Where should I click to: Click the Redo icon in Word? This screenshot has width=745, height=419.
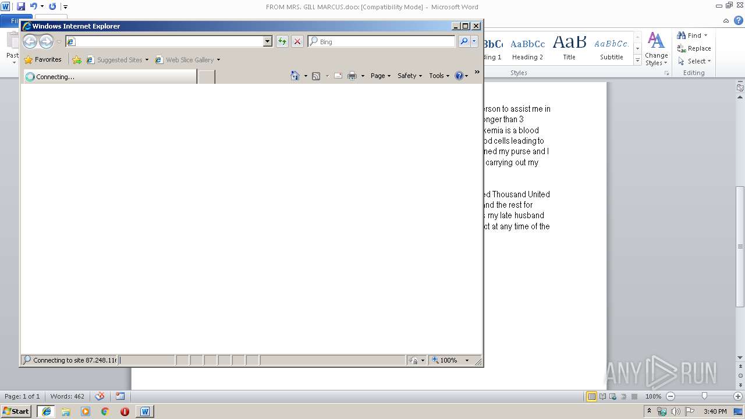click(x=52, y=6)
